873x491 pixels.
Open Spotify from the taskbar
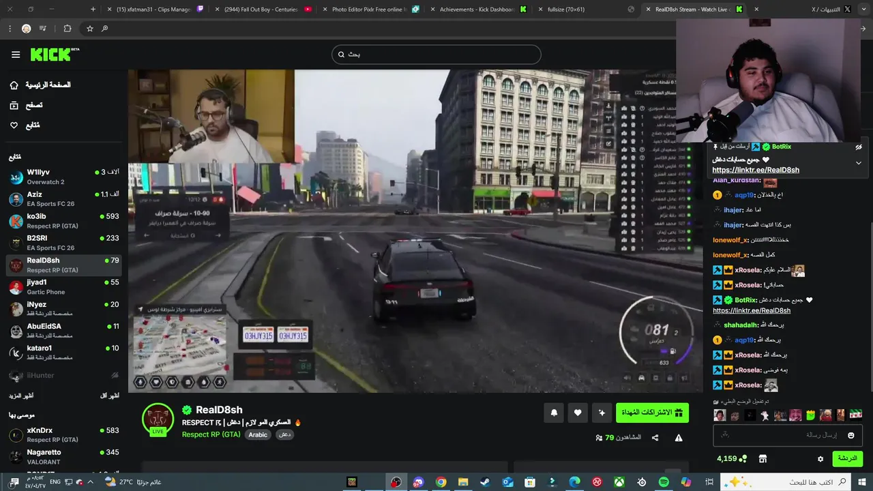pos(664,482)
